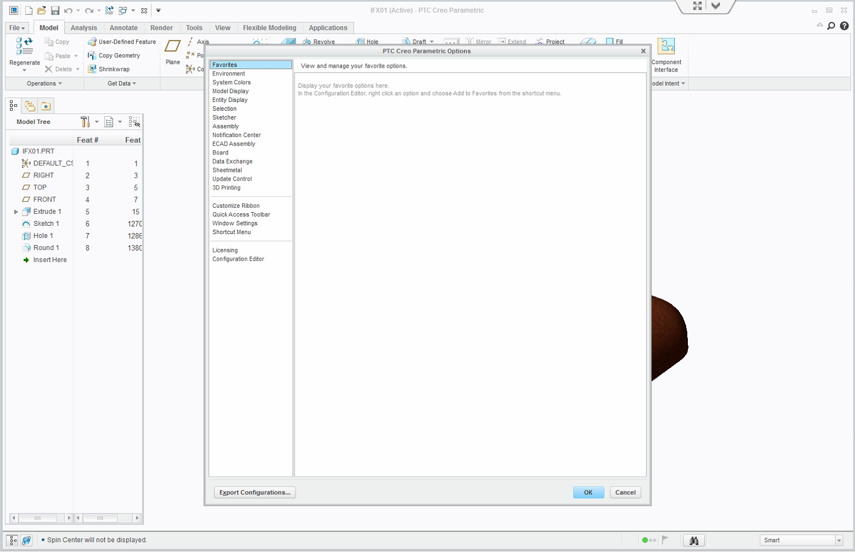This screenshot has width=855, height=552.
Task: Select Hole 1 in the Model Tree
Action: pyautogui.click(x=43, y=236)
